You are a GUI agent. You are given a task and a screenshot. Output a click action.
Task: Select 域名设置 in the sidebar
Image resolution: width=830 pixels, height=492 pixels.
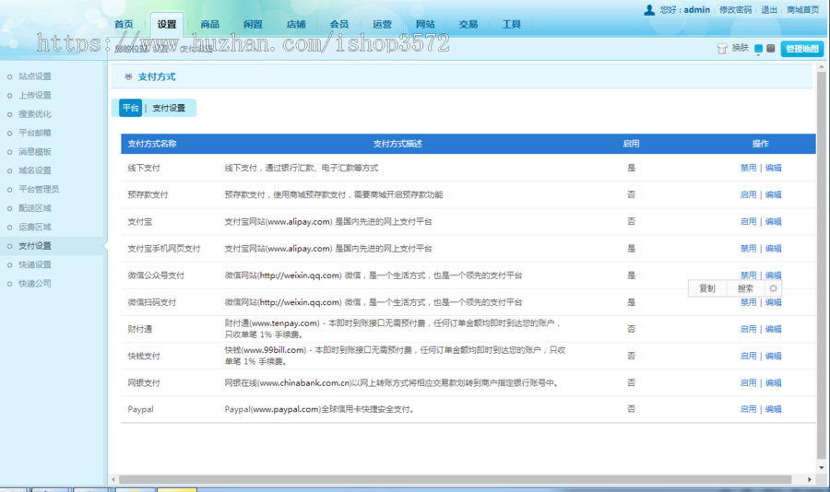[x=35, y=170]
